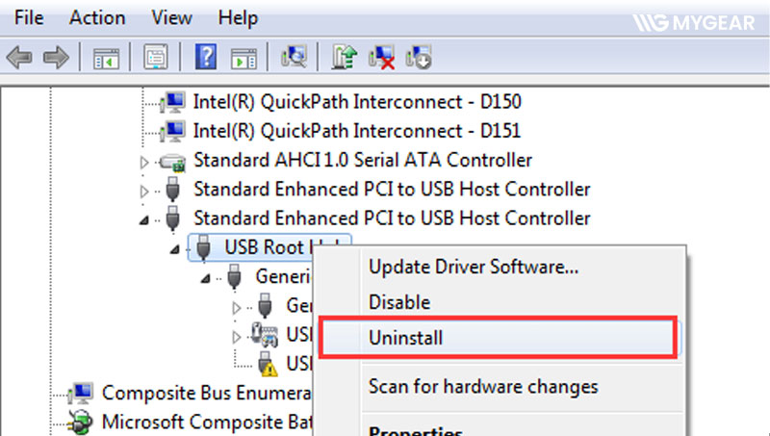The width and height of the screenshot is (770, 436).
Task: Click the blue Help question mark icon
Action: (x=205, y=58)
